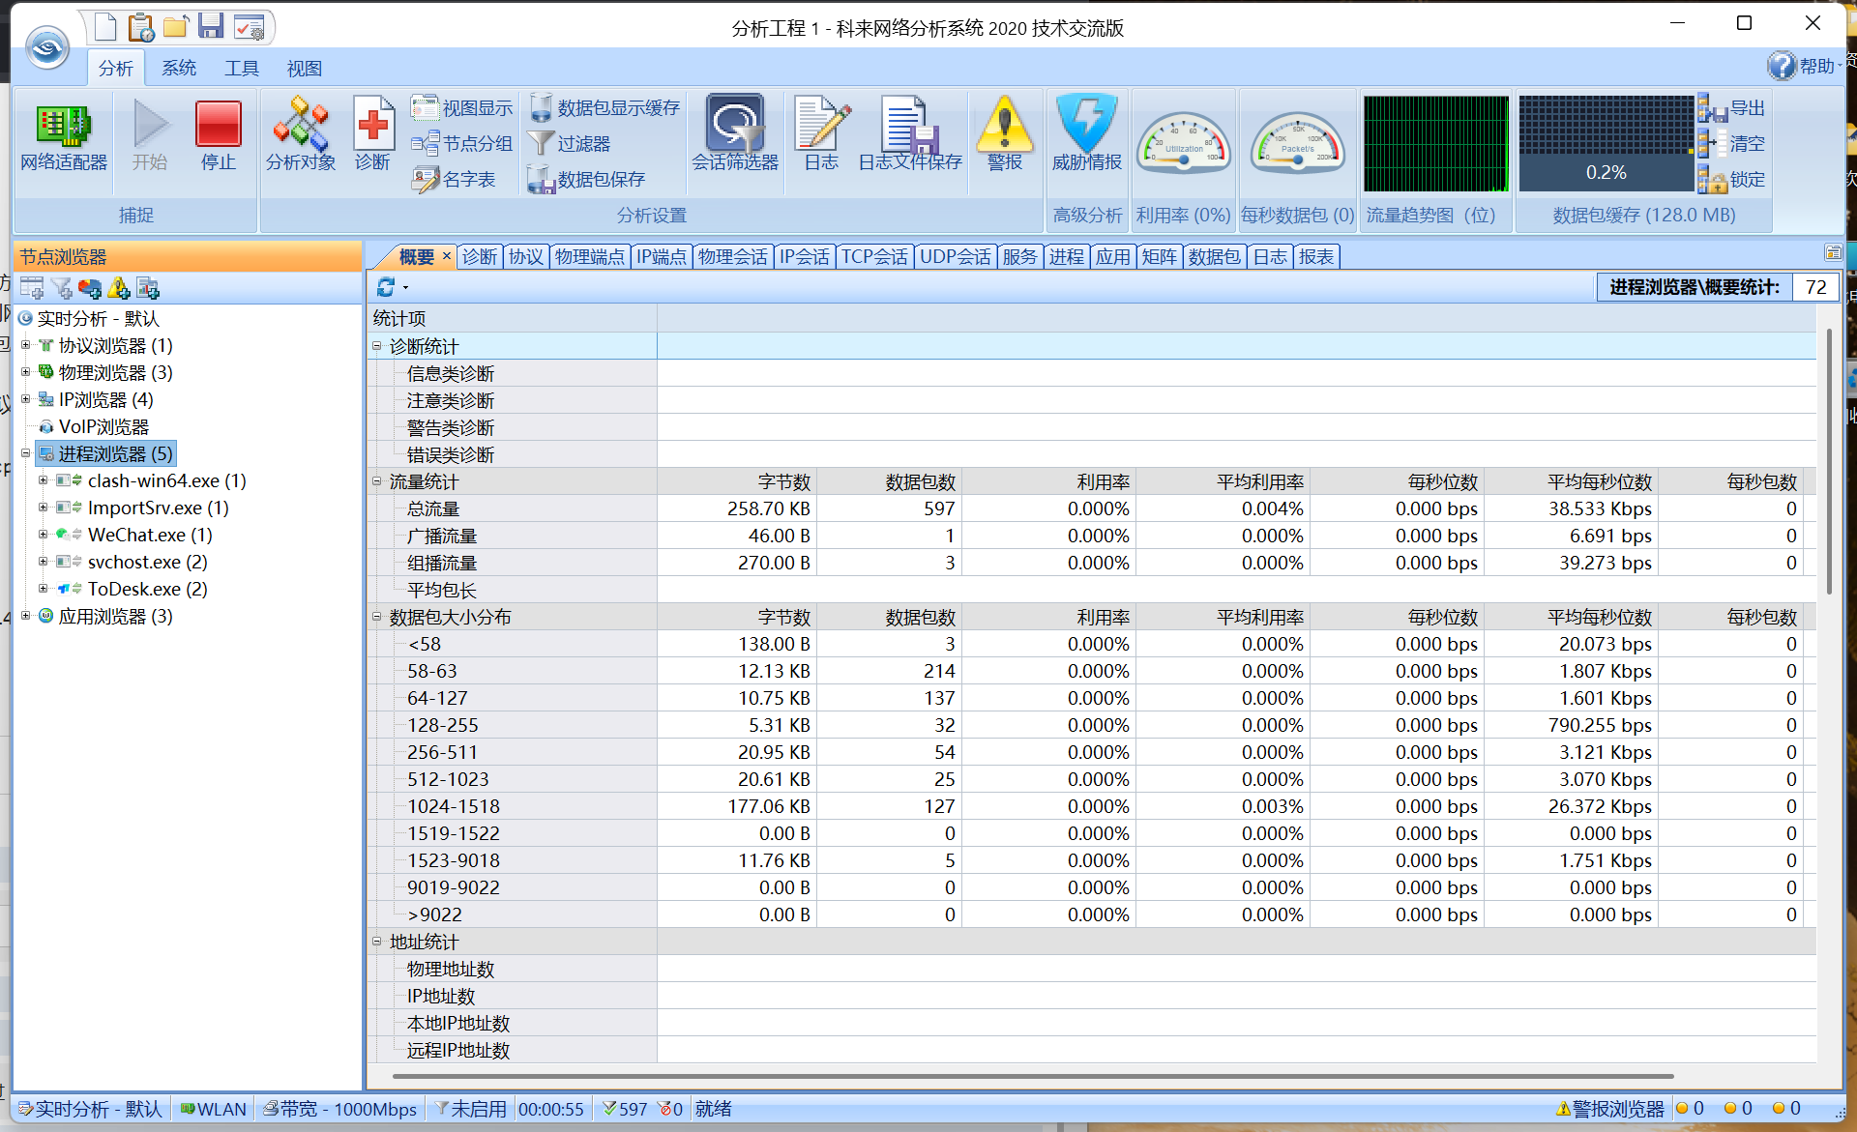Viewport: 1857px width, 1132px height.
Task: Open the 工具 ribbon menu
Action: pyautogui.click(x=242, y=68)
